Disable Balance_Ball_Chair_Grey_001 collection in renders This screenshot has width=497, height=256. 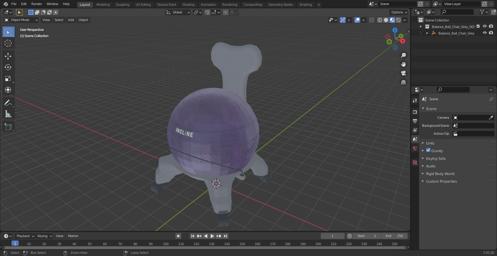(x=491, y=26)
